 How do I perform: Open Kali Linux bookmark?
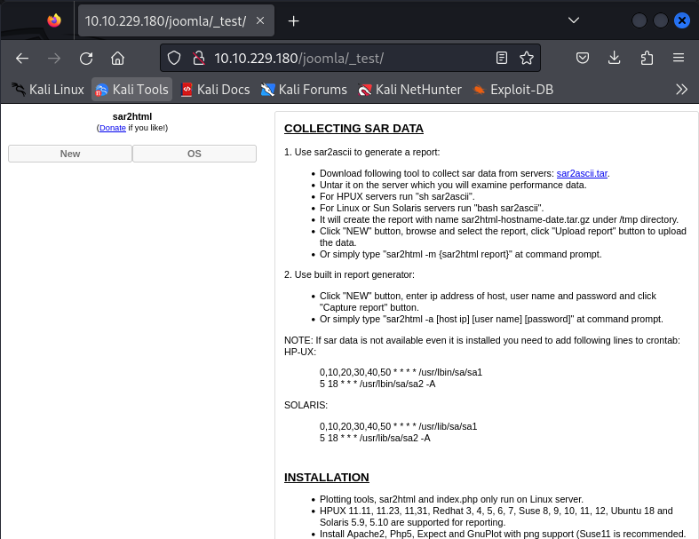(48, 90)
